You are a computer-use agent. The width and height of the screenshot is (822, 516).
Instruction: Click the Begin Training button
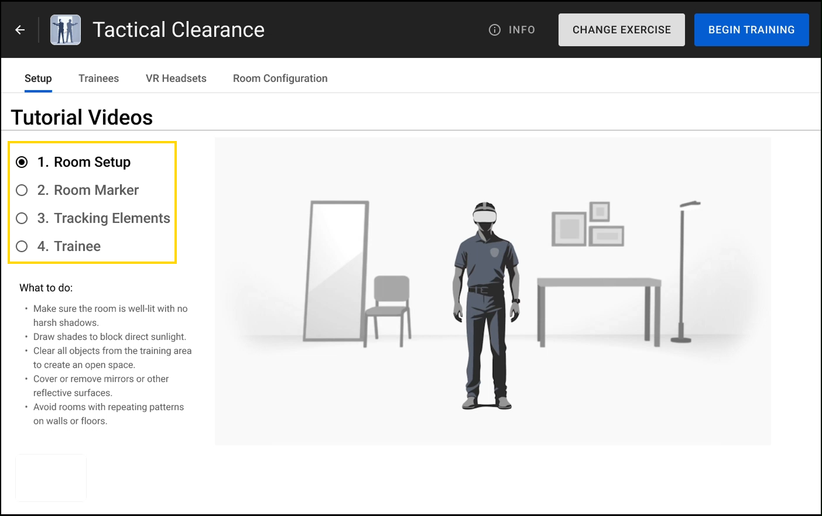coord(751,30)
